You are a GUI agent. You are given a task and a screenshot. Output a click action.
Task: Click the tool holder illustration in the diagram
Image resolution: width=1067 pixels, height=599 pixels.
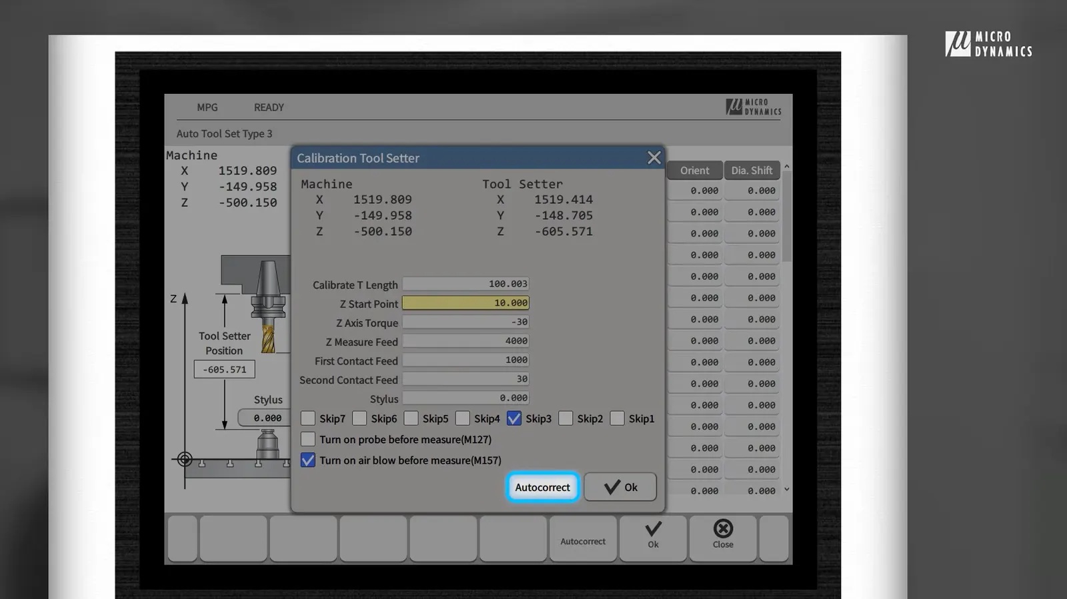click(x=268, y=305)
